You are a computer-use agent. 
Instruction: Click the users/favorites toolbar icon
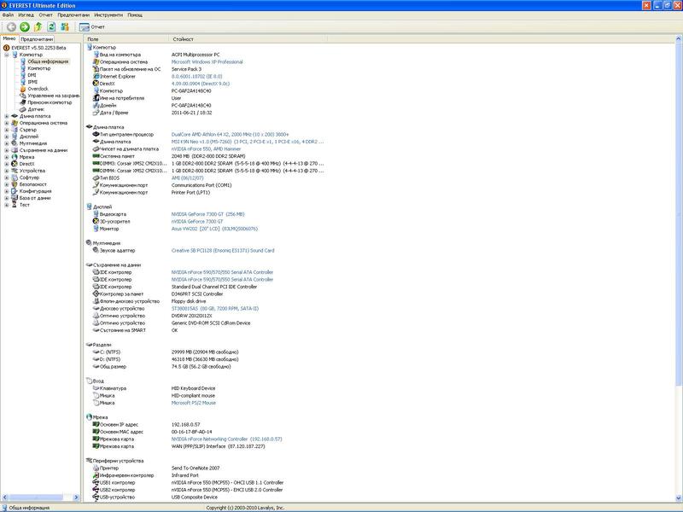click(65, 27)
